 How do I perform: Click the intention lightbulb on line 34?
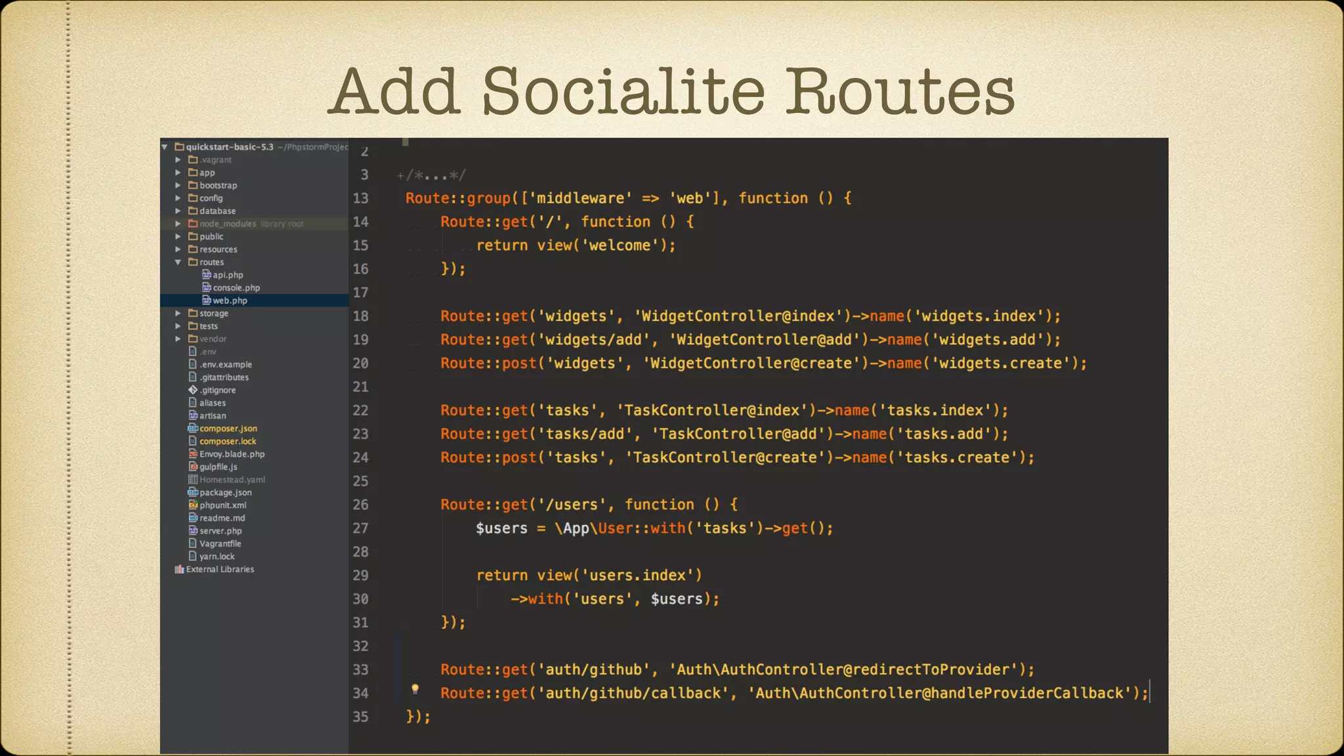tap(415, 689)
